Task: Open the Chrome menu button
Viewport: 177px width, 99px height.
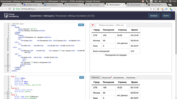Action: [x=175, y=9]
